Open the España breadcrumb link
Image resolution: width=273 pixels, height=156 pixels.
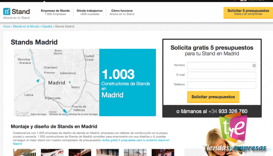pos(47,26)
